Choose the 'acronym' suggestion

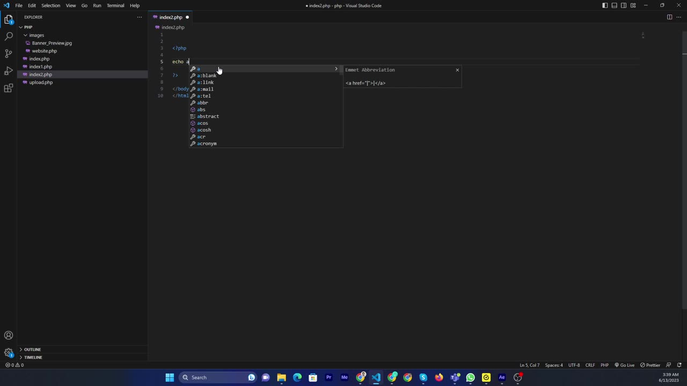pos(266,144)
